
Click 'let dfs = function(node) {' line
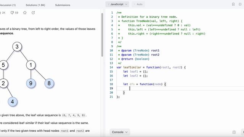(x=145, y=84)
